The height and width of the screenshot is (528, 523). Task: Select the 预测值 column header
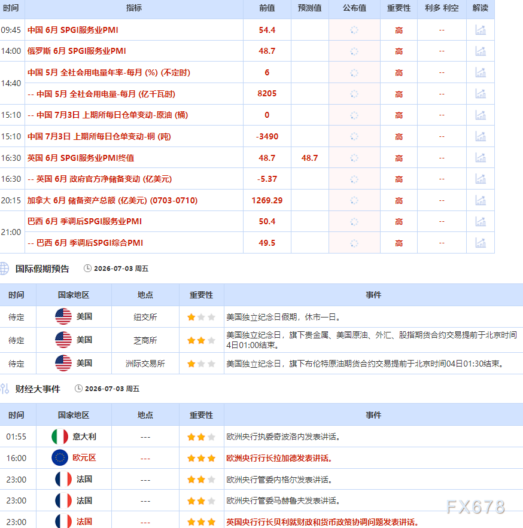[x=310, y=8]
